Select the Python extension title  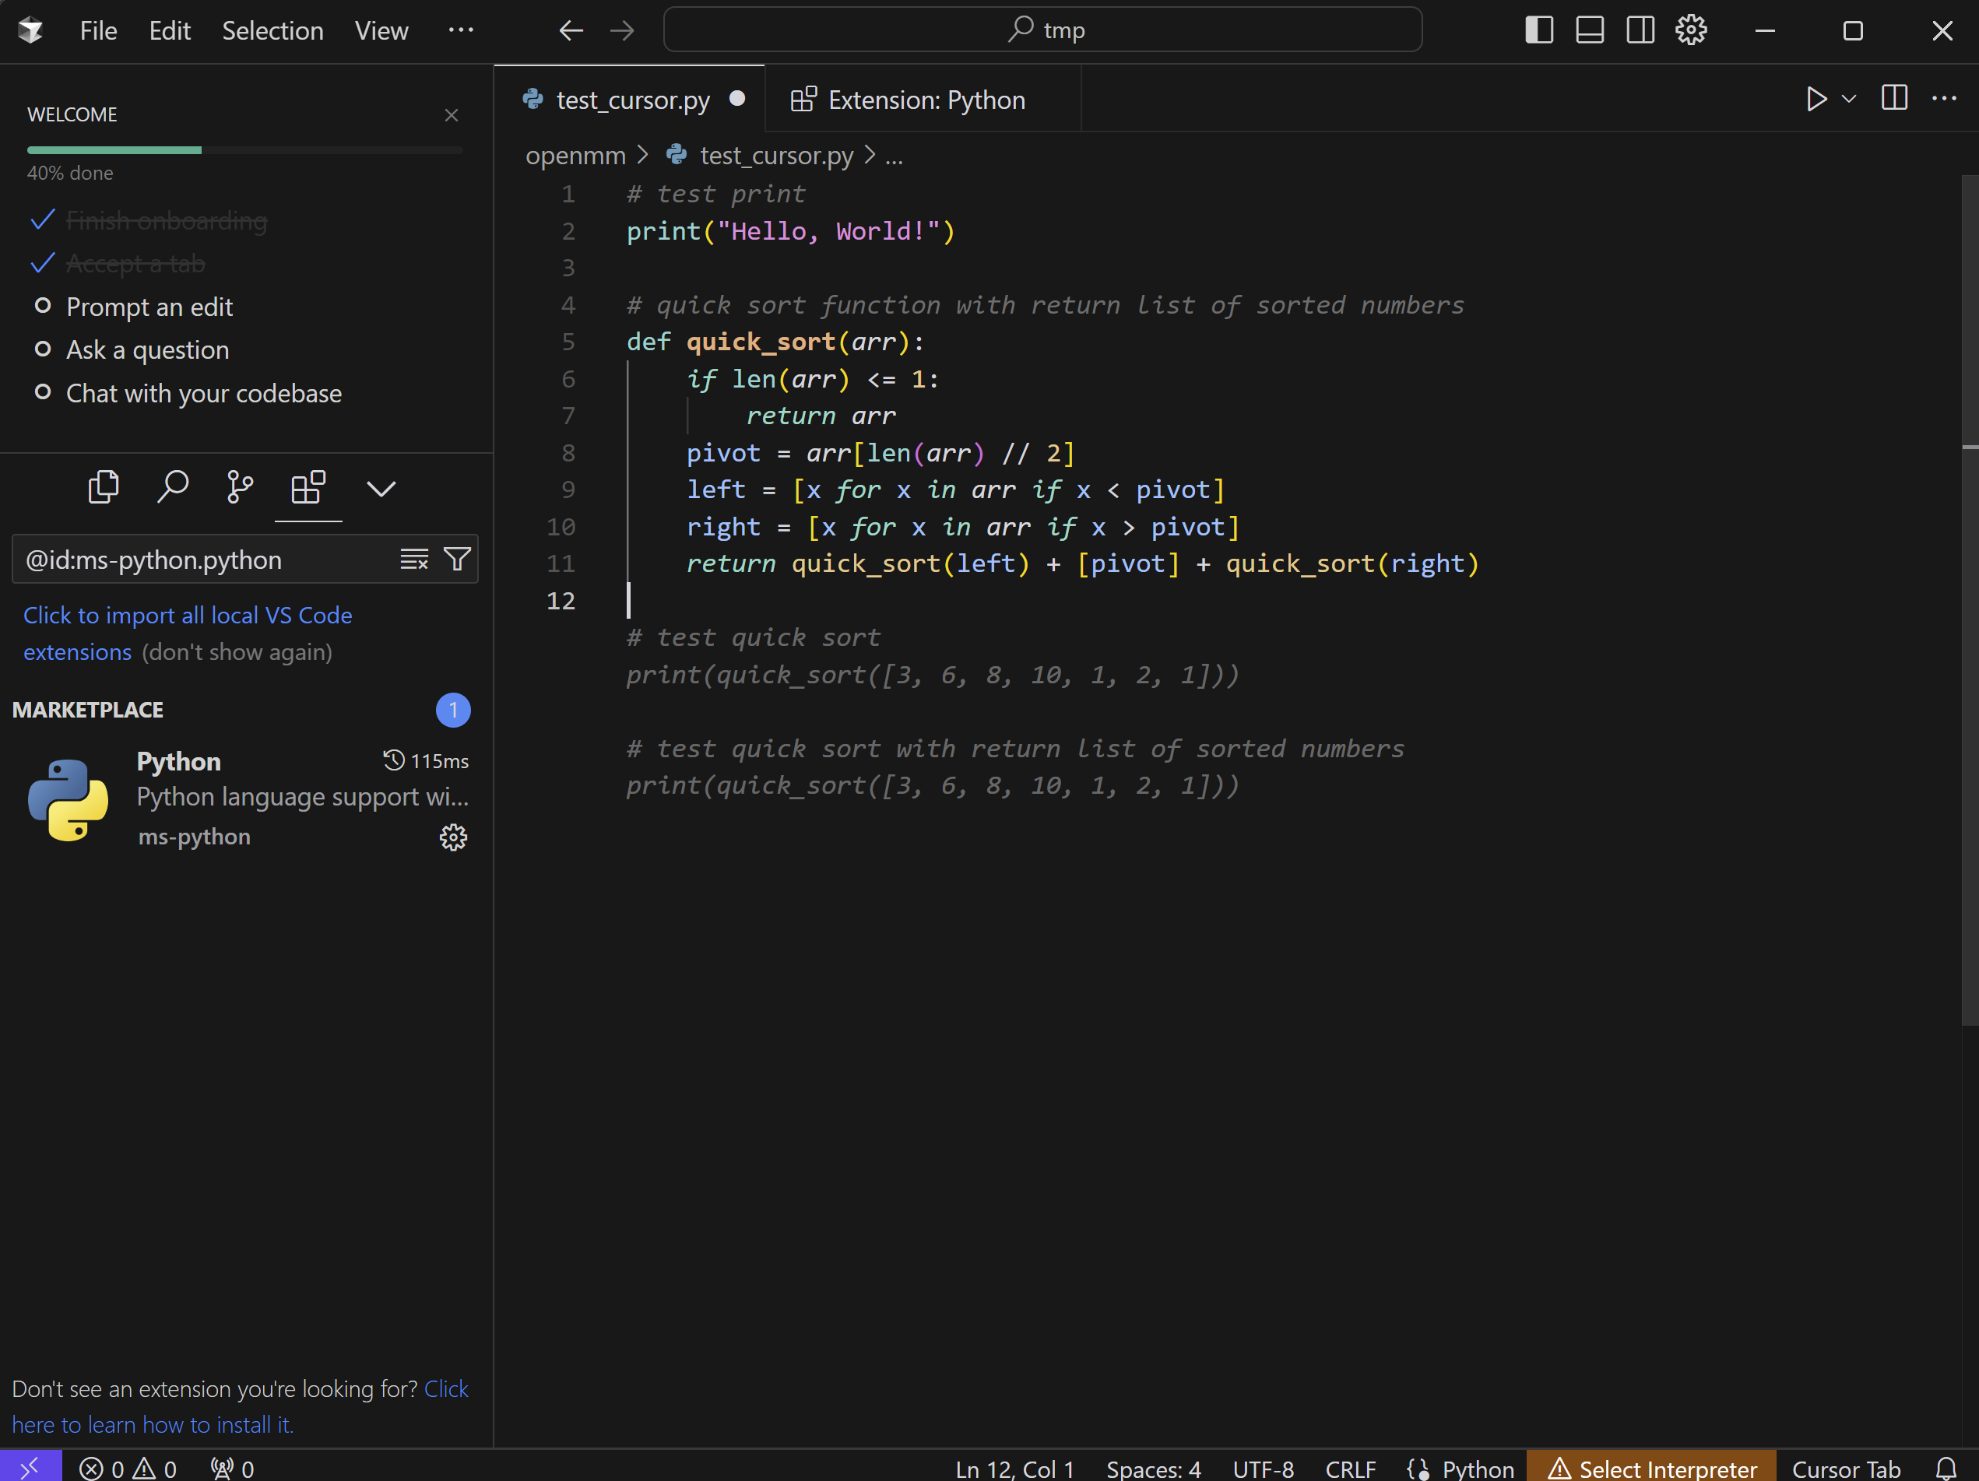pyautogui.click(x=179, y=761)
